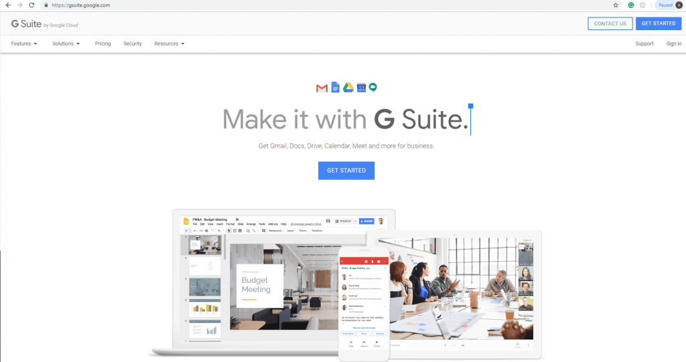
Task: Open the green Grammarly extension icon
Action: [631, 5]
